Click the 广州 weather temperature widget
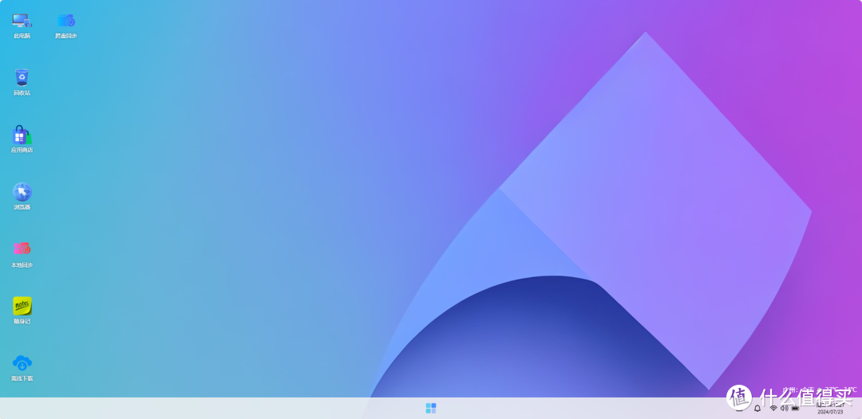 tap(818, 390)
